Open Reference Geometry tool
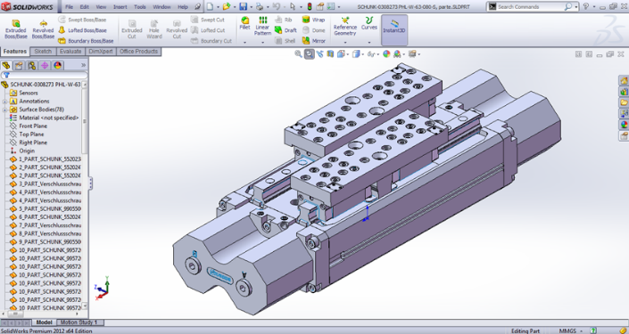Screen dimensions: 629x334 [x=345, y=26]
